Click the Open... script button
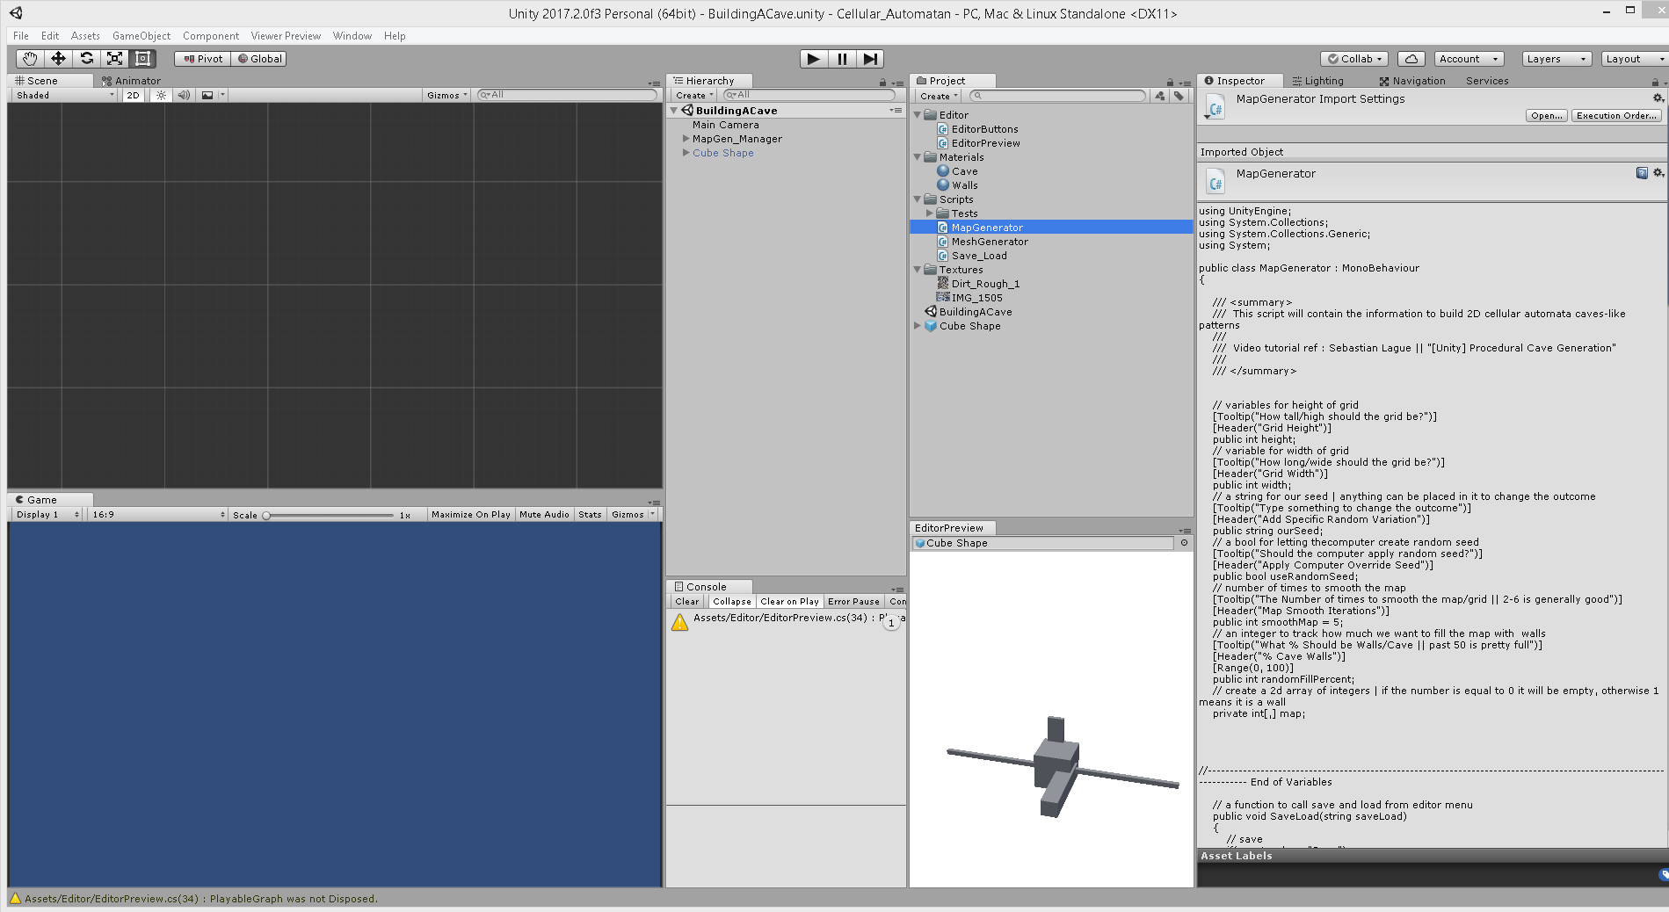Viewport: 1669px width, 912px height. coord(1547,116)
